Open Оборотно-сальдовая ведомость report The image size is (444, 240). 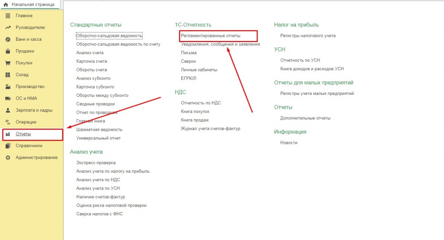(109, 36)
